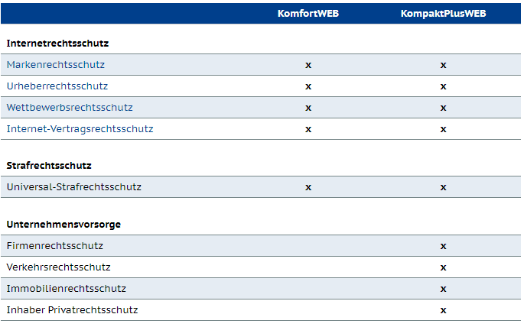The image size is (524, 327).
Task: Select the Strafrechtsschutz section heading
Action: click(x=49, y=166)
